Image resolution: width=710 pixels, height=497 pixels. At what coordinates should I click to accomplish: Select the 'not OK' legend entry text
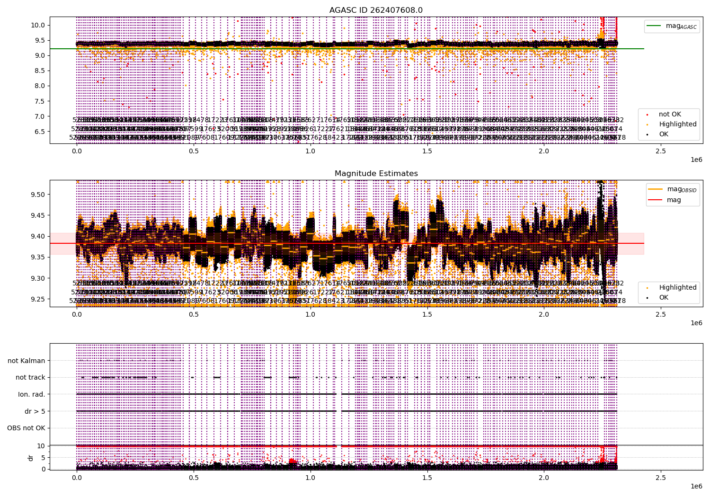tap(670, 114)
